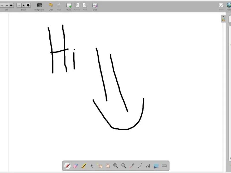Expand the right side panel tab
Image resolution: width=231 pixels, height=173 pixels.
pyautogui.click(x=223, y=18)
